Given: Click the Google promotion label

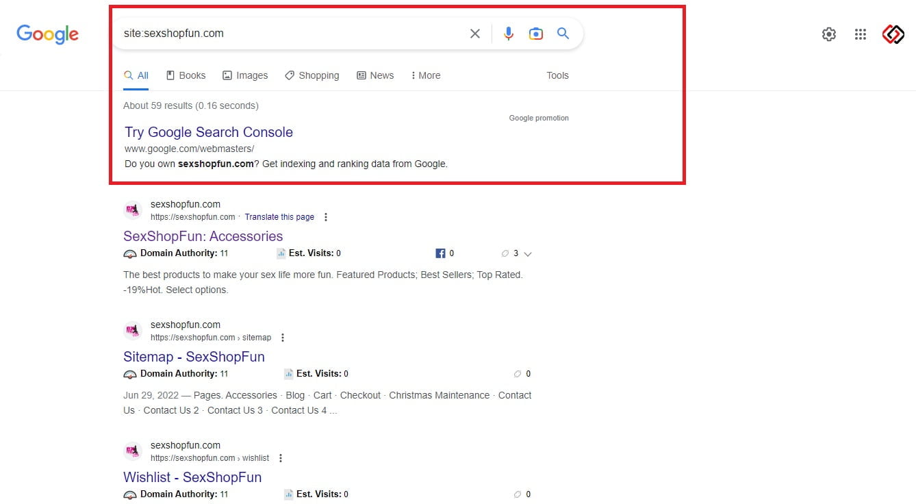Looking at the screenshot, I should click(x=539, y=118).
